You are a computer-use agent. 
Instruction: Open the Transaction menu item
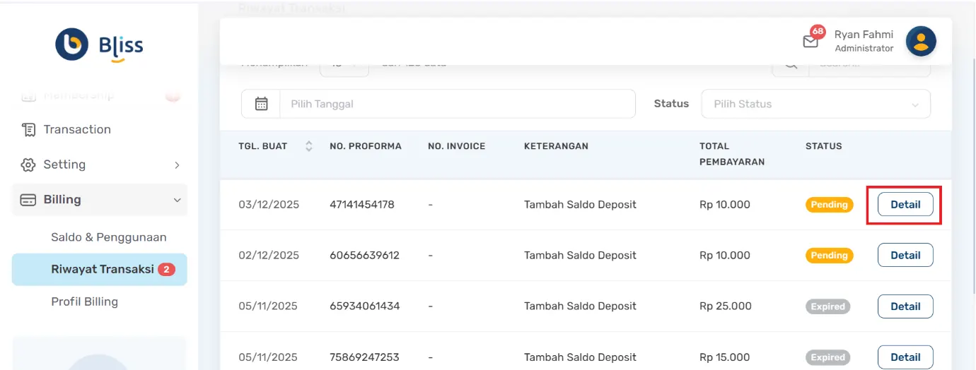click(x=100, y=129)
